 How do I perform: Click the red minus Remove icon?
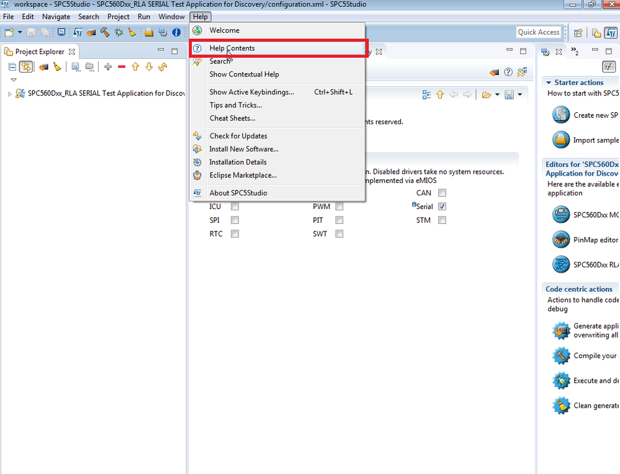tap(122, 67)
